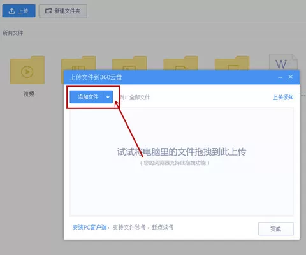This screenshot has height=255, width=306.
Task: Select the Word document icon behind the dialog
Action: coord(283,62)
